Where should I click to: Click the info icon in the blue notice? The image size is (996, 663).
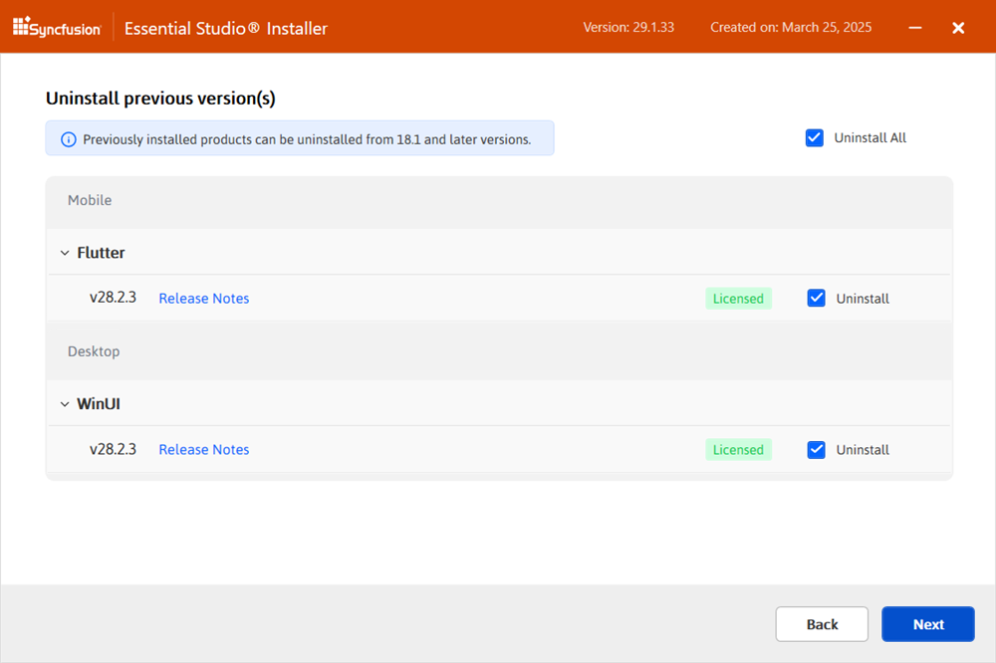[x=69, y=139]
